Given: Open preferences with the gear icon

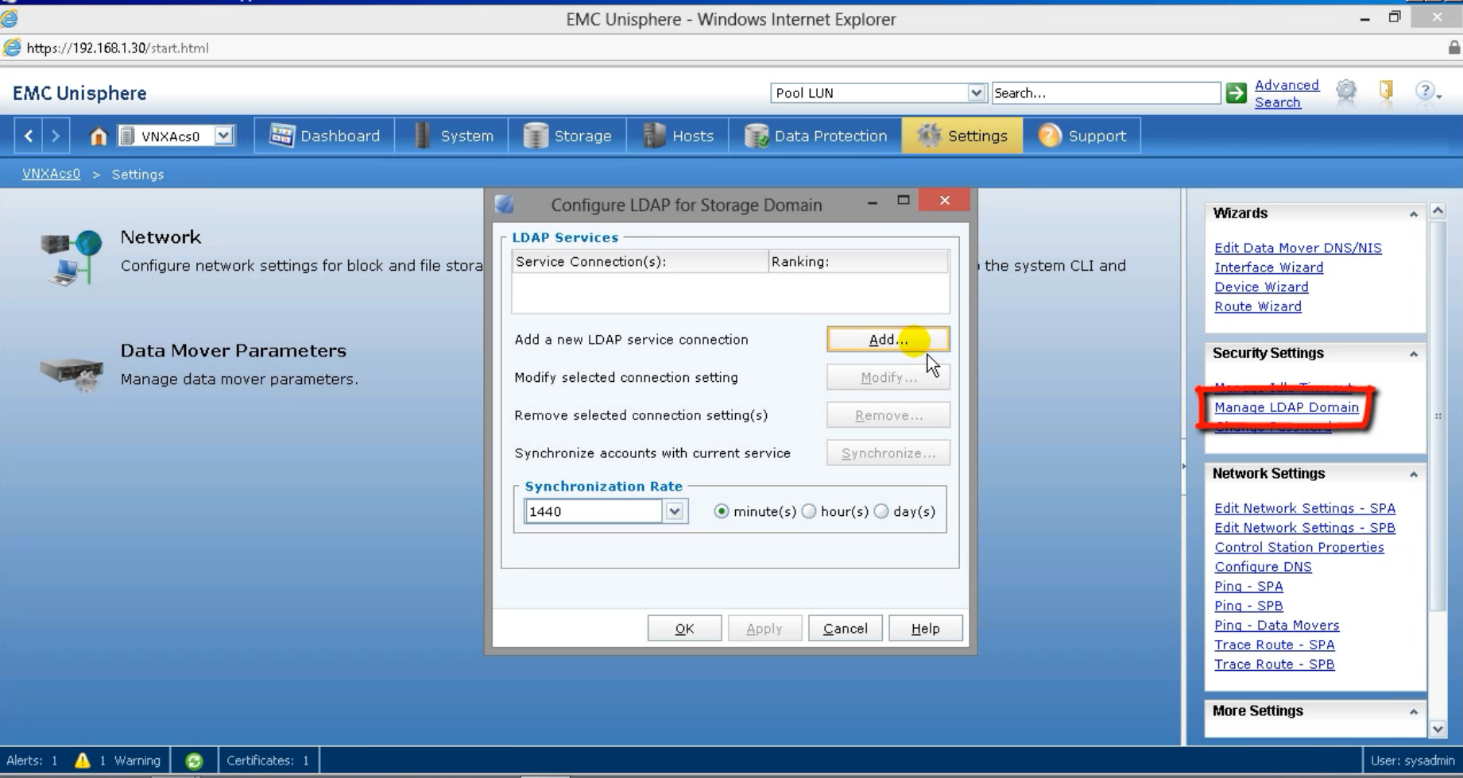Looking at the screenshot, I should point(1346,92).
